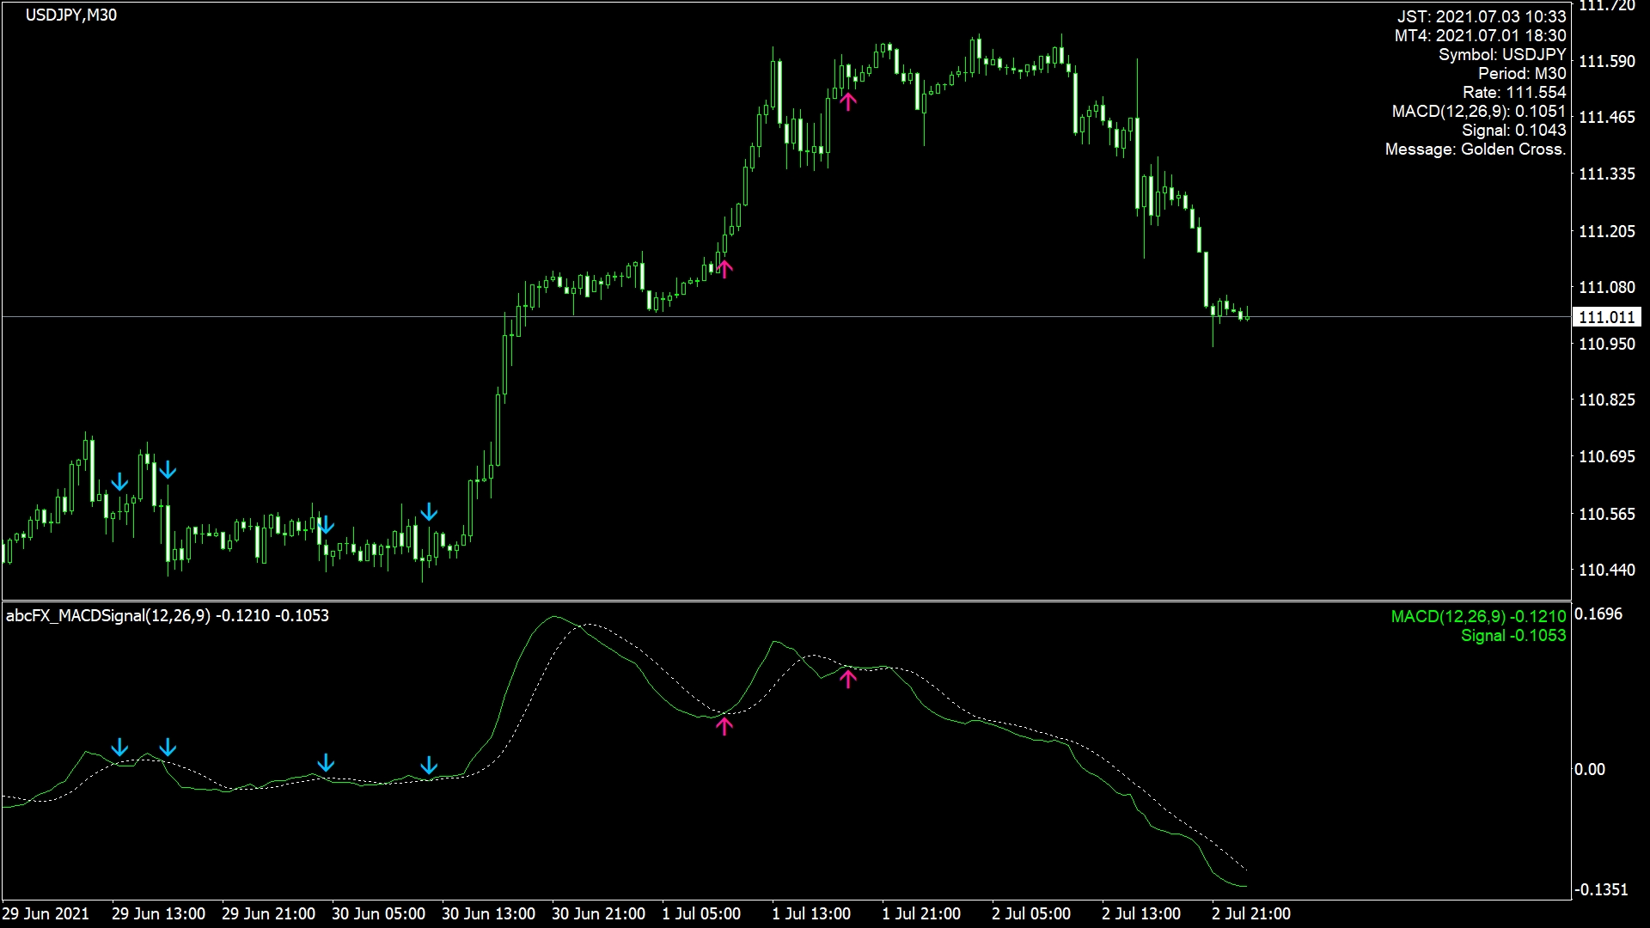The height and width of the screenshot is (928, 1650).
Task: Click the green MACD(12,26,9) -0.1210 label
Action: tap(1478, 616)
